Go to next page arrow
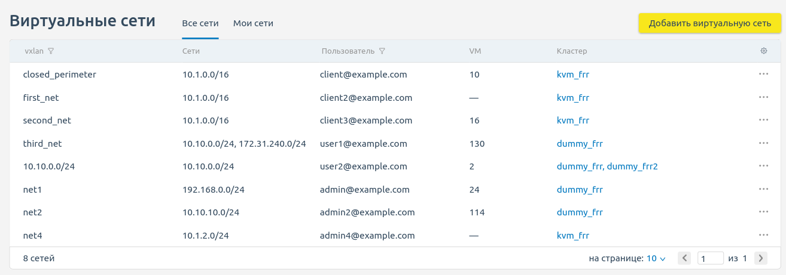 tap(761, 258)
